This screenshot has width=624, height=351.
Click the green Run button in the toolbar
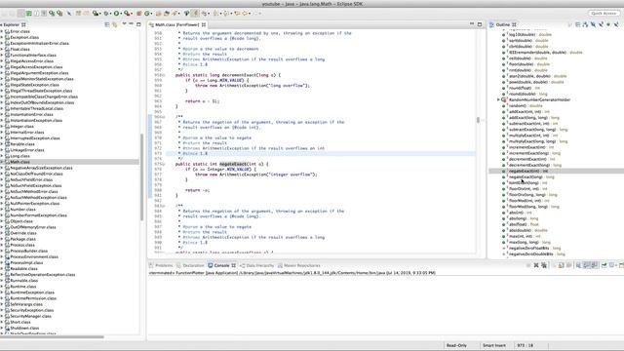116,13
